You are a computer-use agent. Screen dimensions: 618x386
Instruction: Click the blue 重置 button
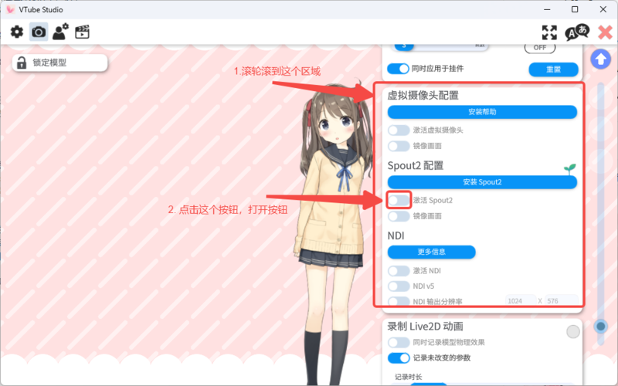(553, 69)
